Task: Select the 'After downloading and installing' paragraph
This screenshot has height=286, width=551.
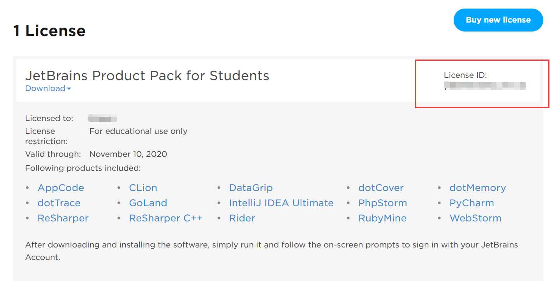Action: pyautogui.click(x=271, y=251)
